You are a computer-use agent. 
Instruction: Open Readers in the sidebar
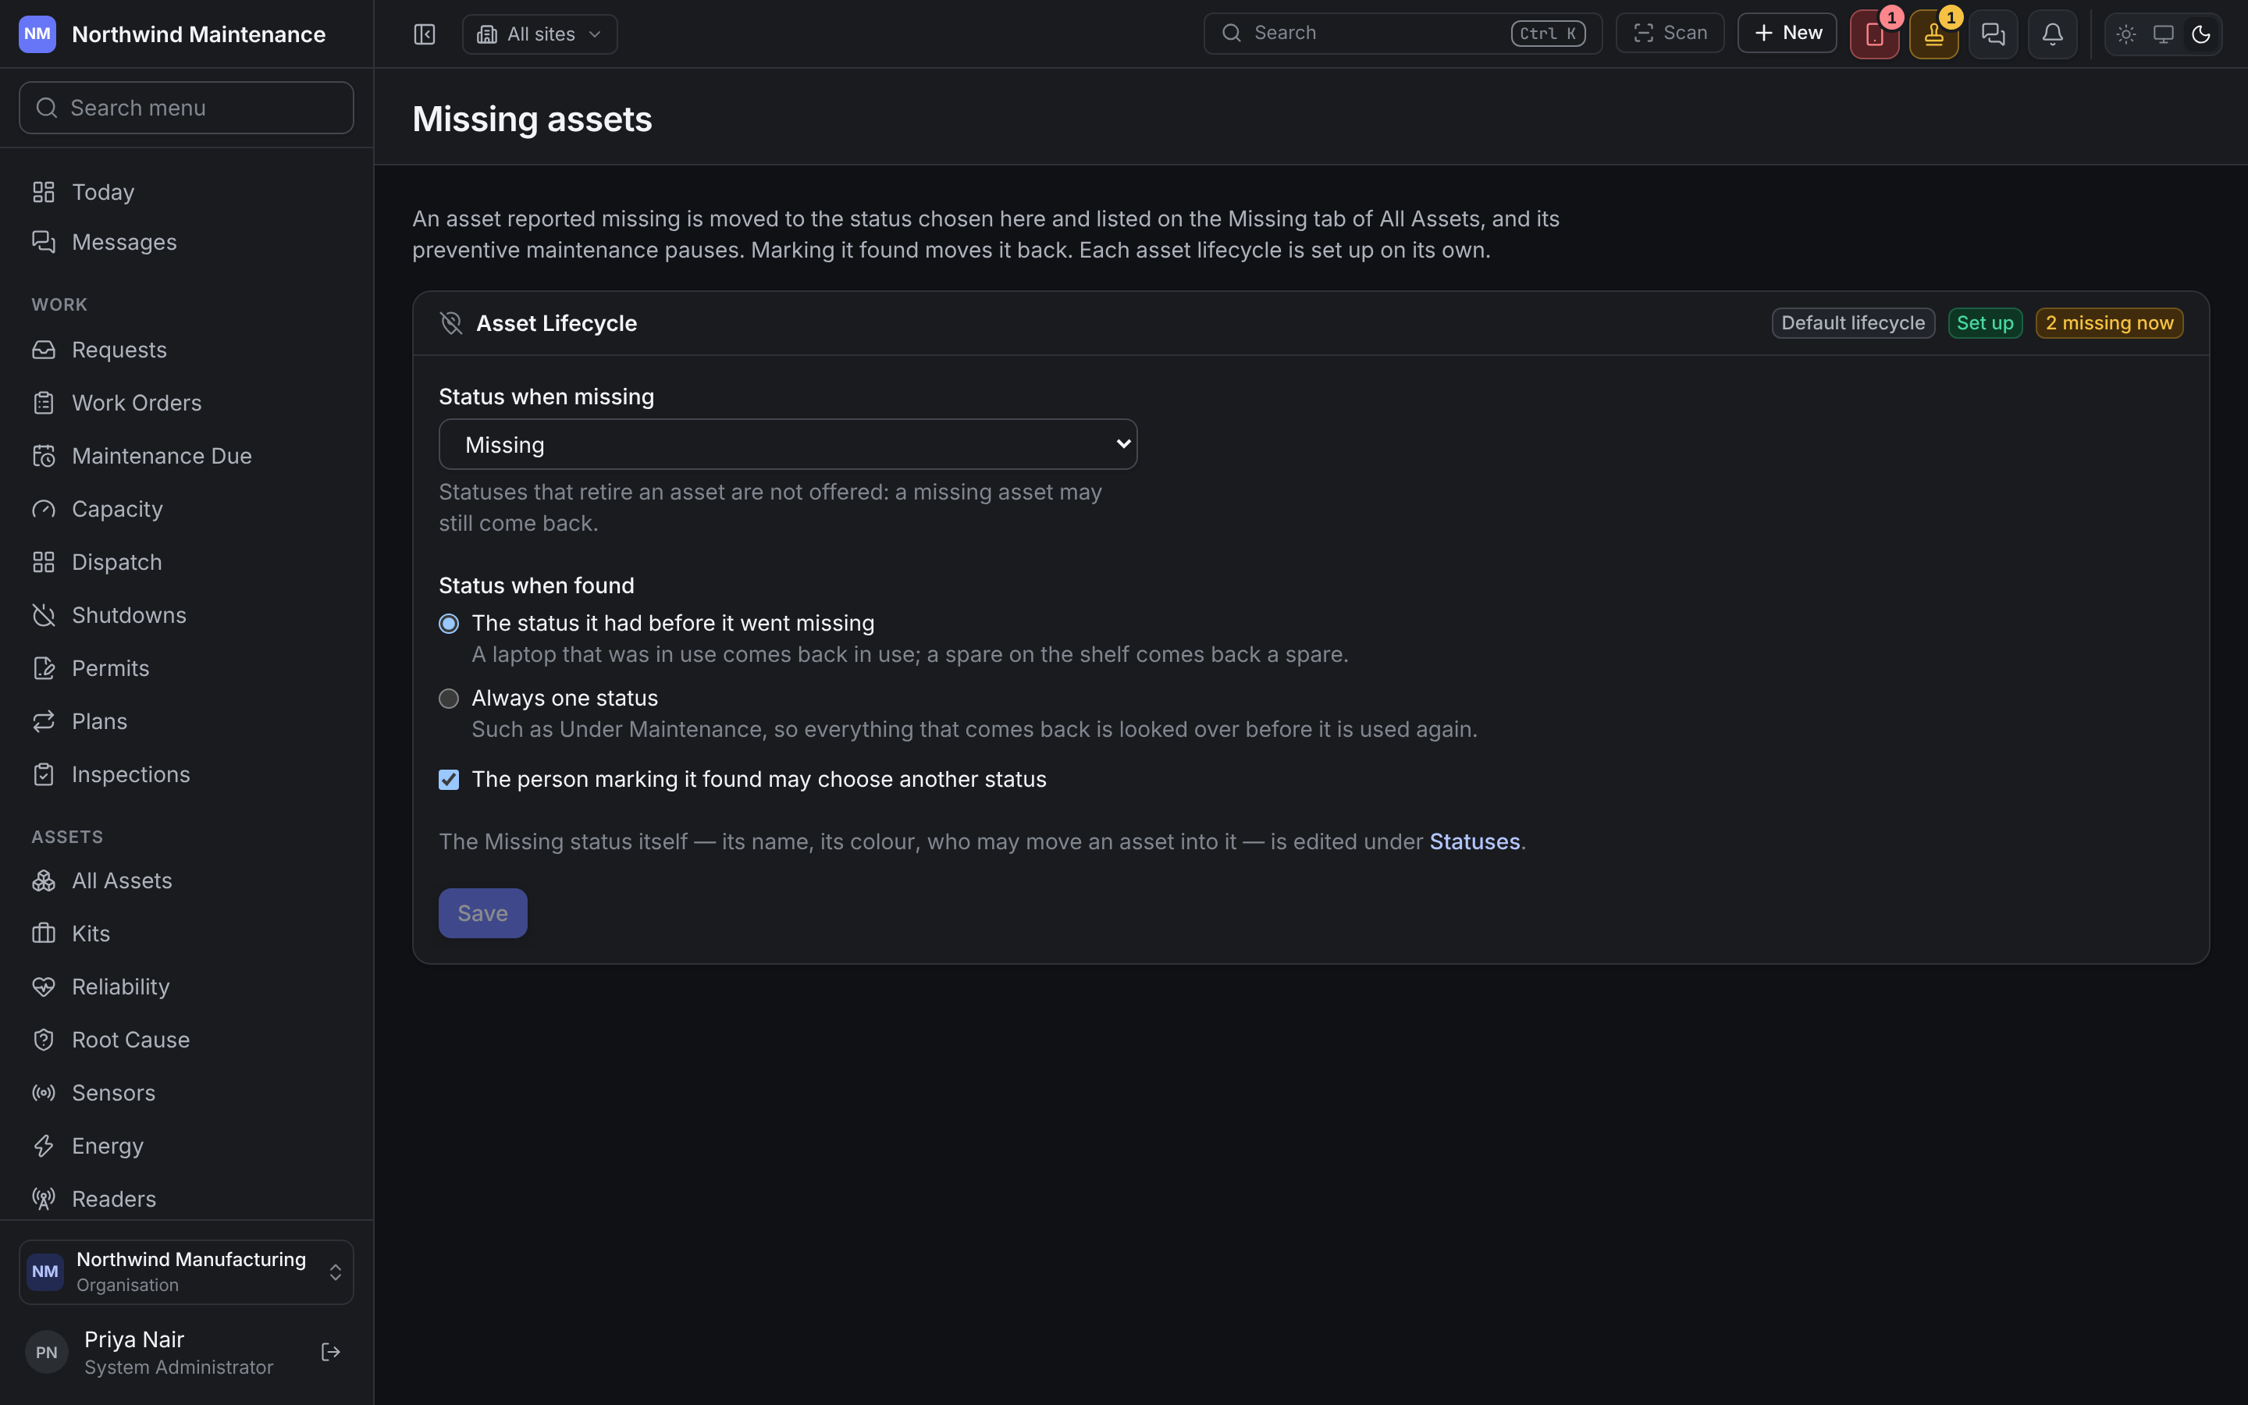[186, 1199]
